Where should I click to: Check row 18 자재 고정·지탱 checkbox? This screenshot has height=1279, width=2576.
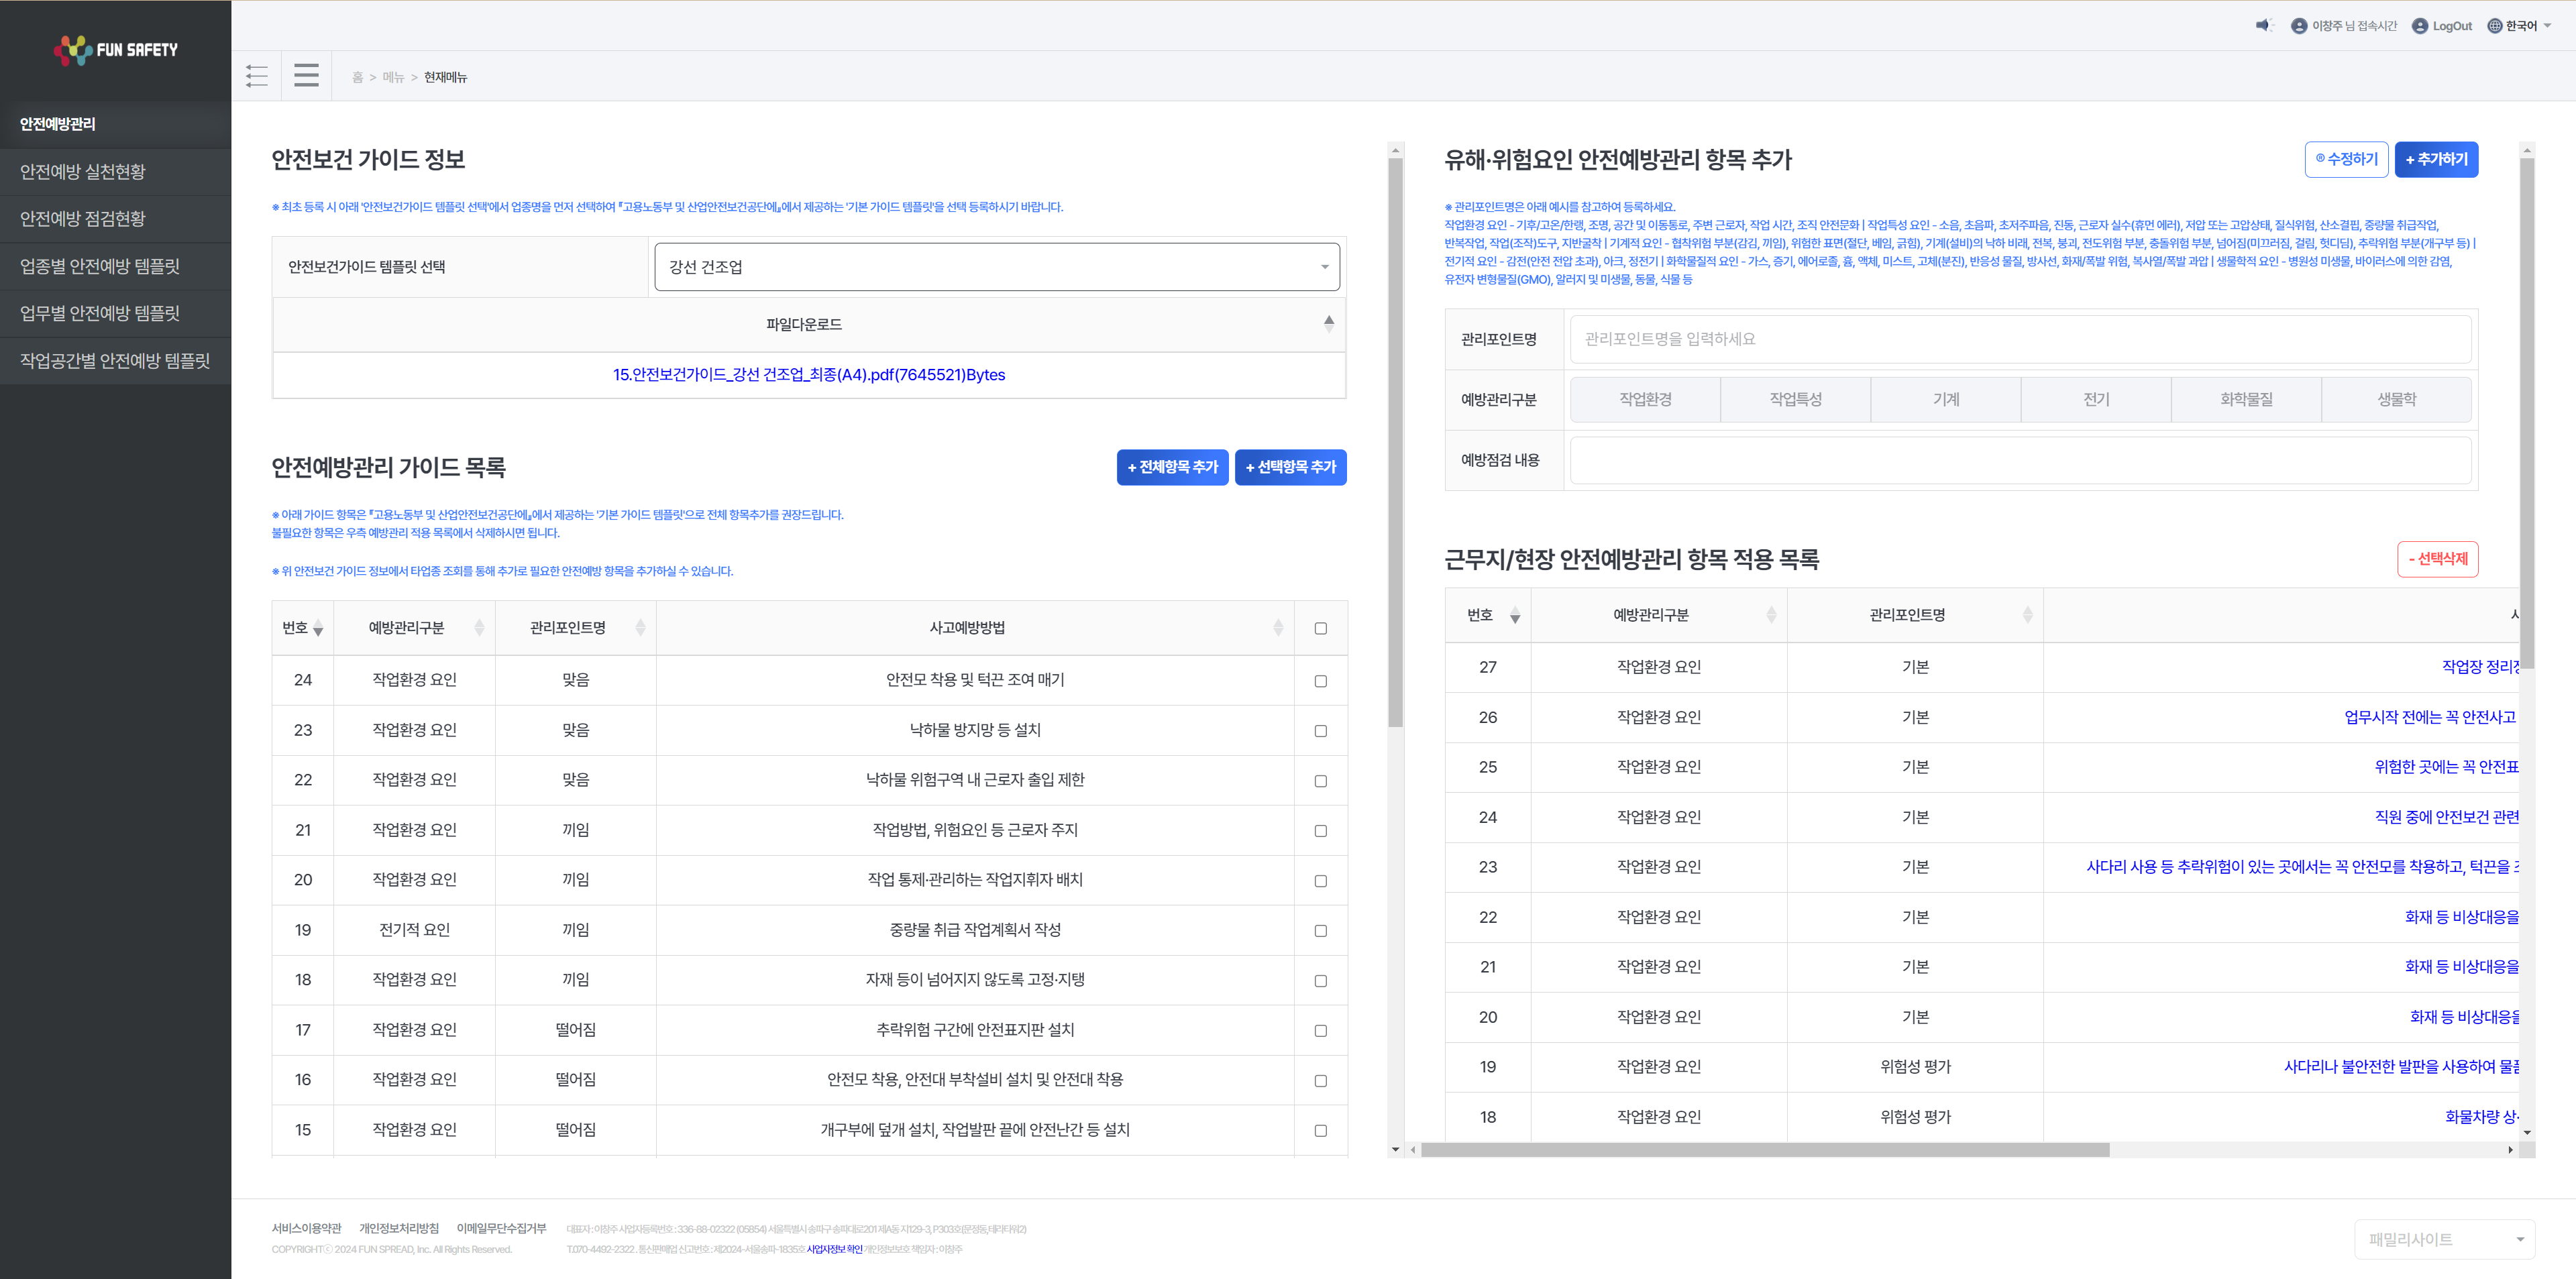(x=1320, y=981)
